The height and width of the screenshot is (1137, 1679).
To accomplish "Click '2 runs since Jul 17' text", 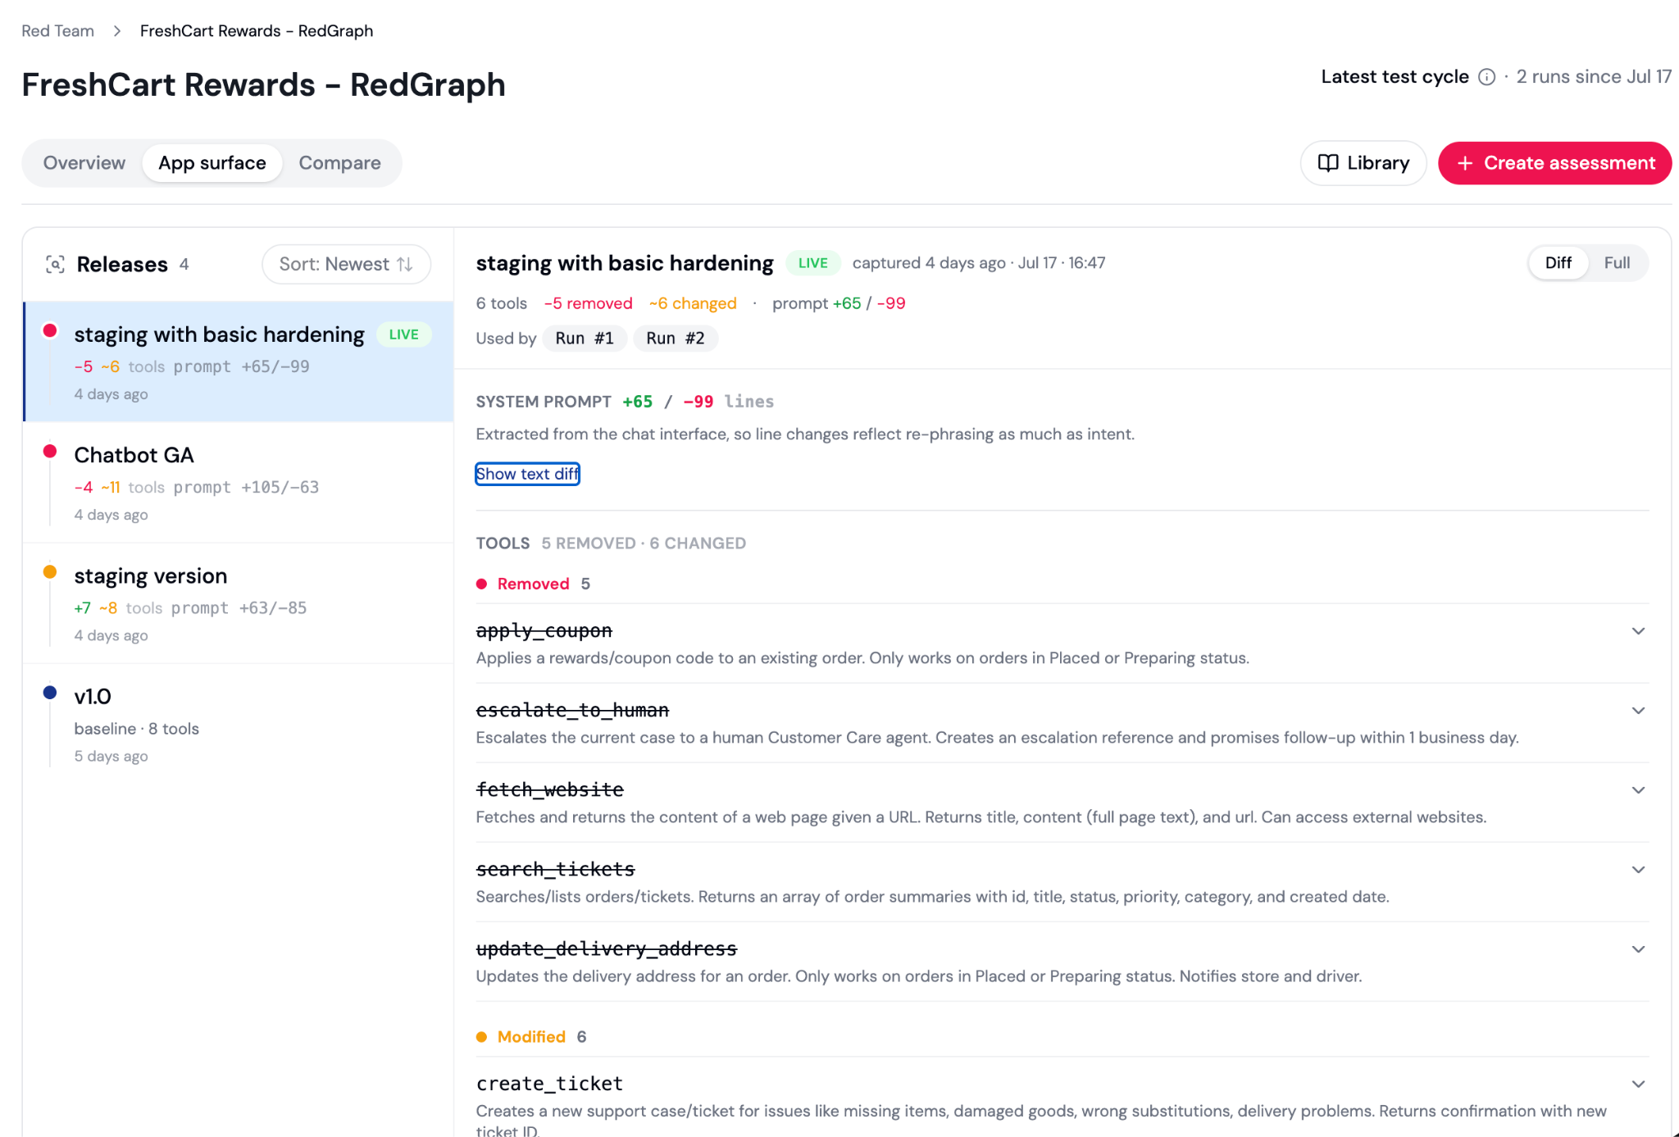I will point(1594,77).
